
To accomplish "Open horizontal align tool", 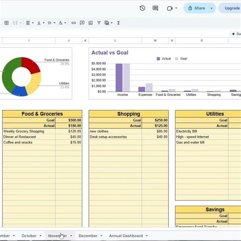I will [x=28, y=23].
